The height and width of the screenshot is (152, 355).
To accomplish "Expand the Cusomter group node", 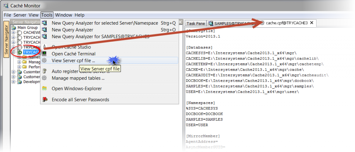I will [14, 72].
